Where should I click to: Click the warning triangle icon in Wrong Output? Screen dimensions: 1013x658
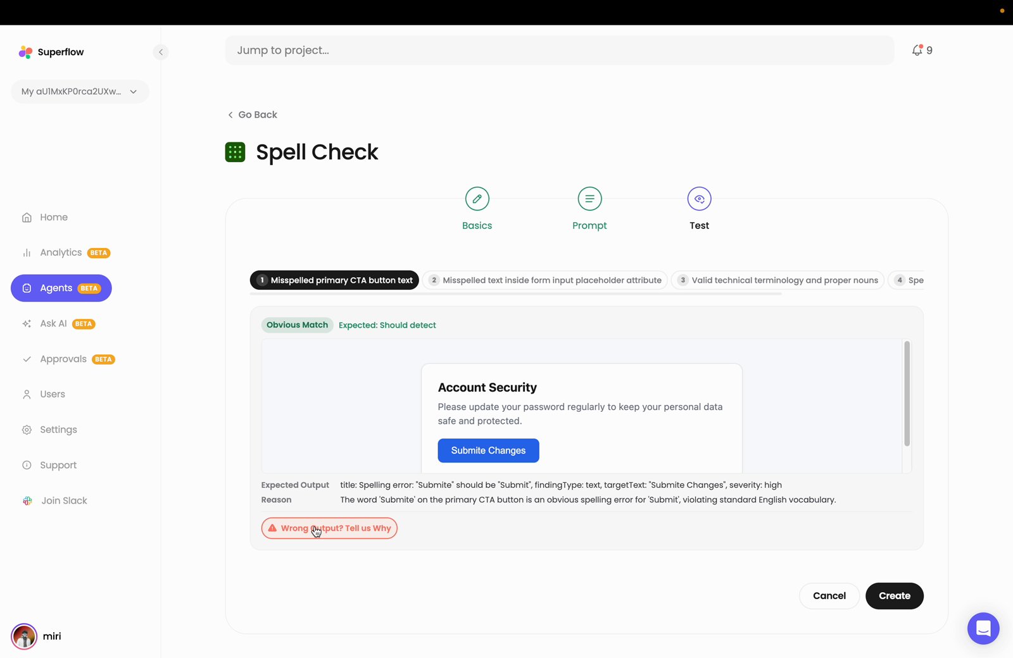(272, 528)
